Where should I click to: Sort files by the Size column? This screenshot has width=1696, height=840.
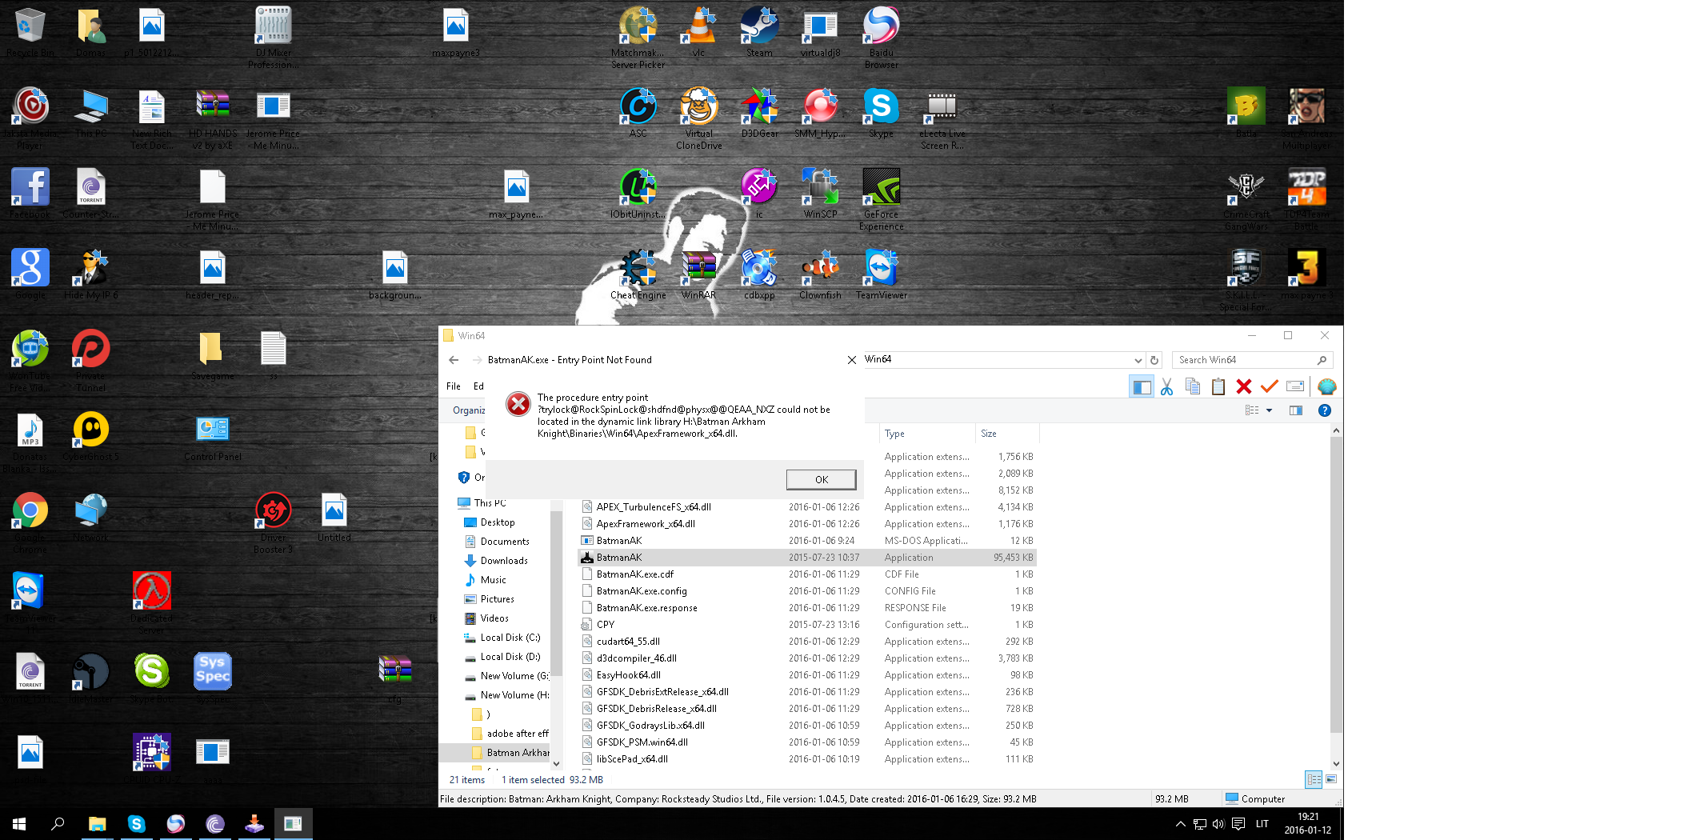[1006, 434]
